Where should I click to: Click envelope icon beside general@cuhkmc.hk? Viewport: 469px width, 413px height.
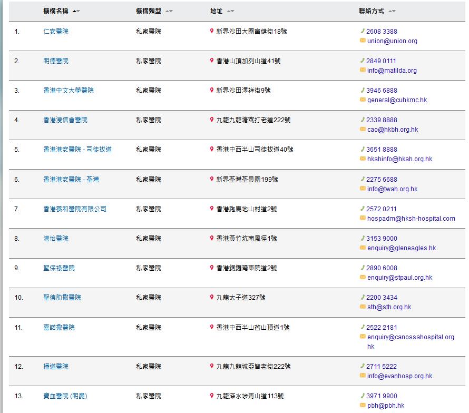point(363,99)
